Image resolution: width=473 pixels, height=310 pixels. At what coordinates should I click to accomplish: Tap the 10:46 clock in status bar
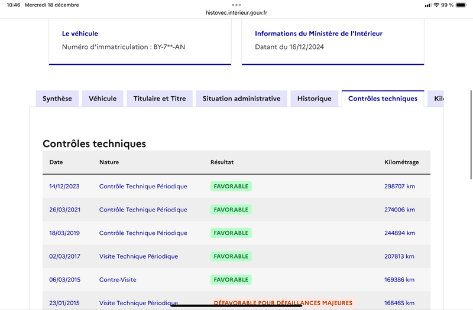coord(13,5)
